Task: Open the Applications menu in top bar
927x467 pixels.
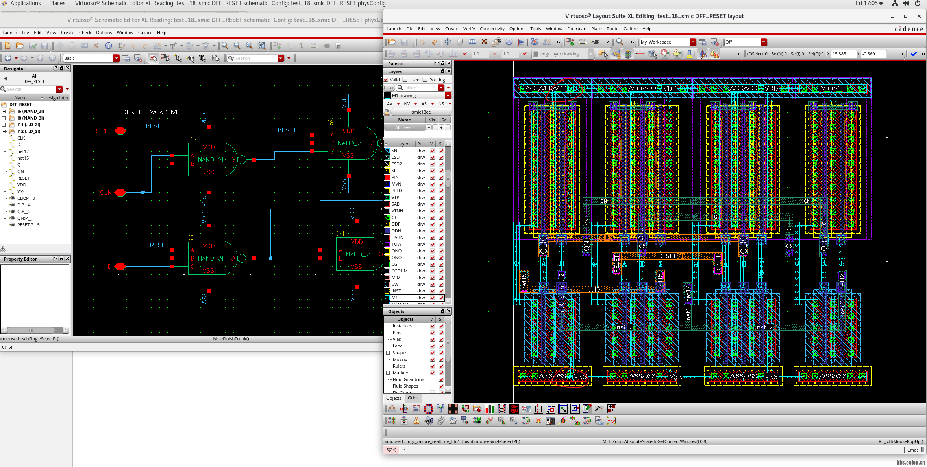Action: [x=26, y=3]
